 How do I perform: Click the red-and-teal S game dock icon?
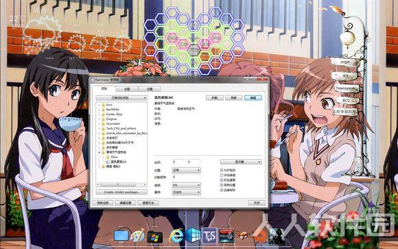click(226, 235)
